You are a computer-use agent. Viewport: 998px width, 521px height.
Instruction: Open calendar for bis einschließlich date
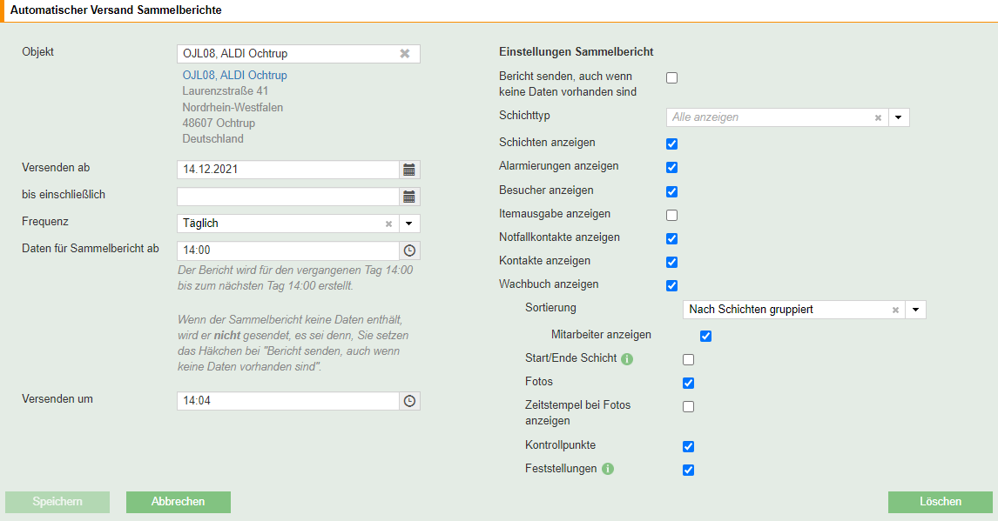tap(409, 197)
